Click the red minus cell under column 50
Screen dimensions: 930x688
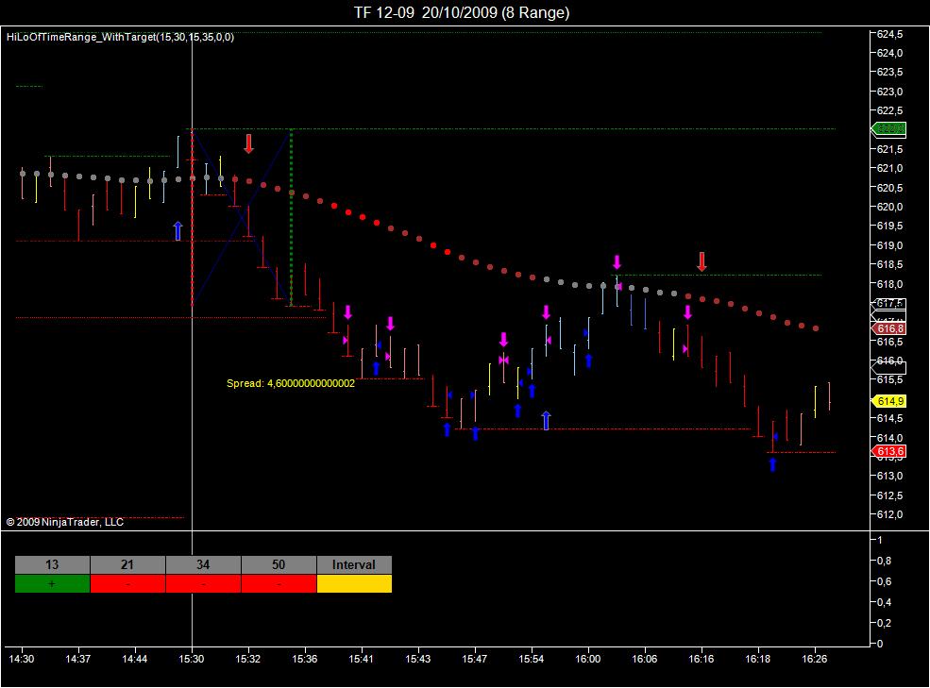coord(279,583)
